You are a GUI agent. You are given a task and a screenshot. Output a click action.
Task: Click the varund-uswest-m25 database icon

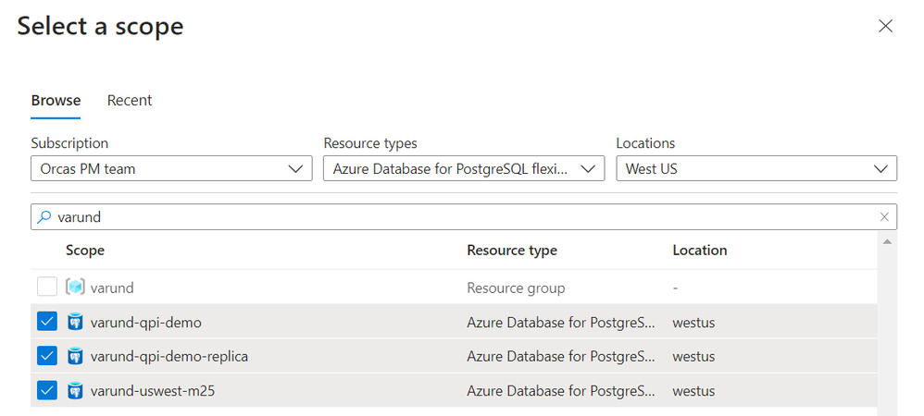coord(75,390)
